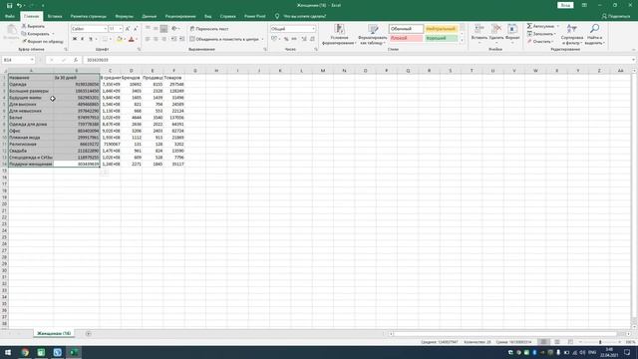
Task: Apply the Good (Хороший) cell style
Action: click(441, 38)
